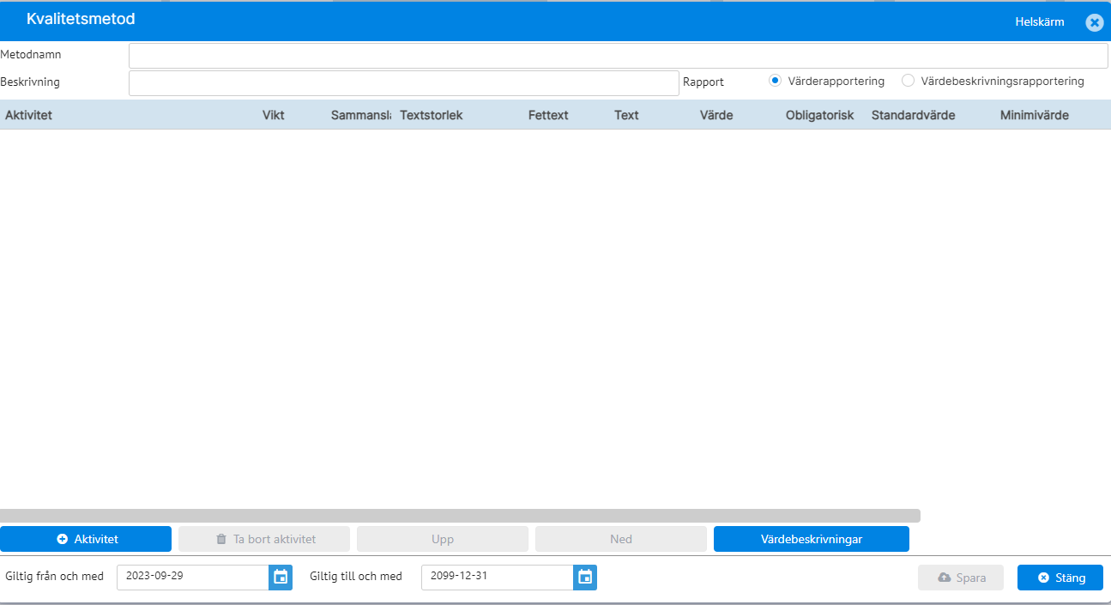
Task: Add a new Aktivitet with the blue button
Action: pyautogui.click(x=86, y=539)
